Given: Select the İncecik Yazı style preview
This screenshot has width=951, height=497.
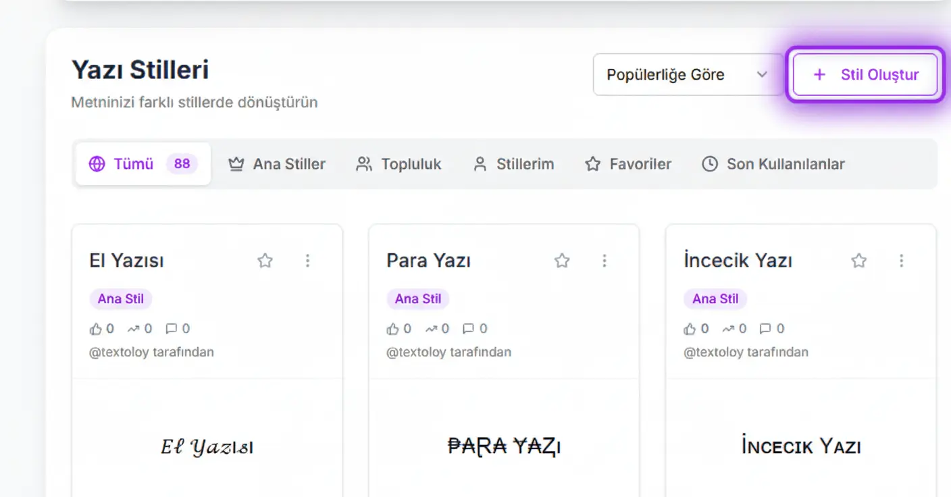Looking at the screenshot, I should tap(801, 446).
